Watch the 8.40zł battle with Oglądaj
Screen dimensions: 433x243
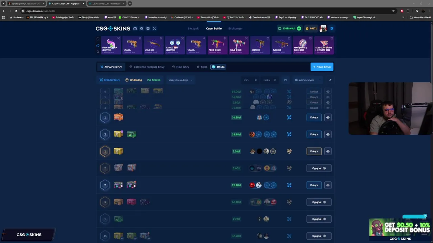coord(319,168)
